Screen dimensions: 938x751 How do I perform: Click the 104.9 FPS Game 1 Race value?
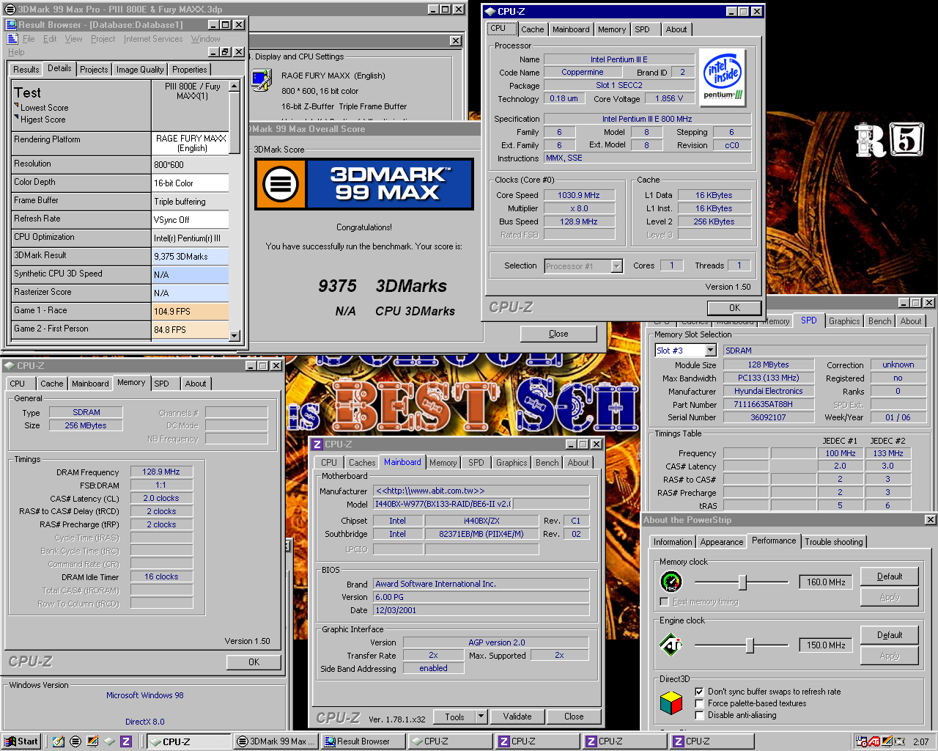point(191,312)
